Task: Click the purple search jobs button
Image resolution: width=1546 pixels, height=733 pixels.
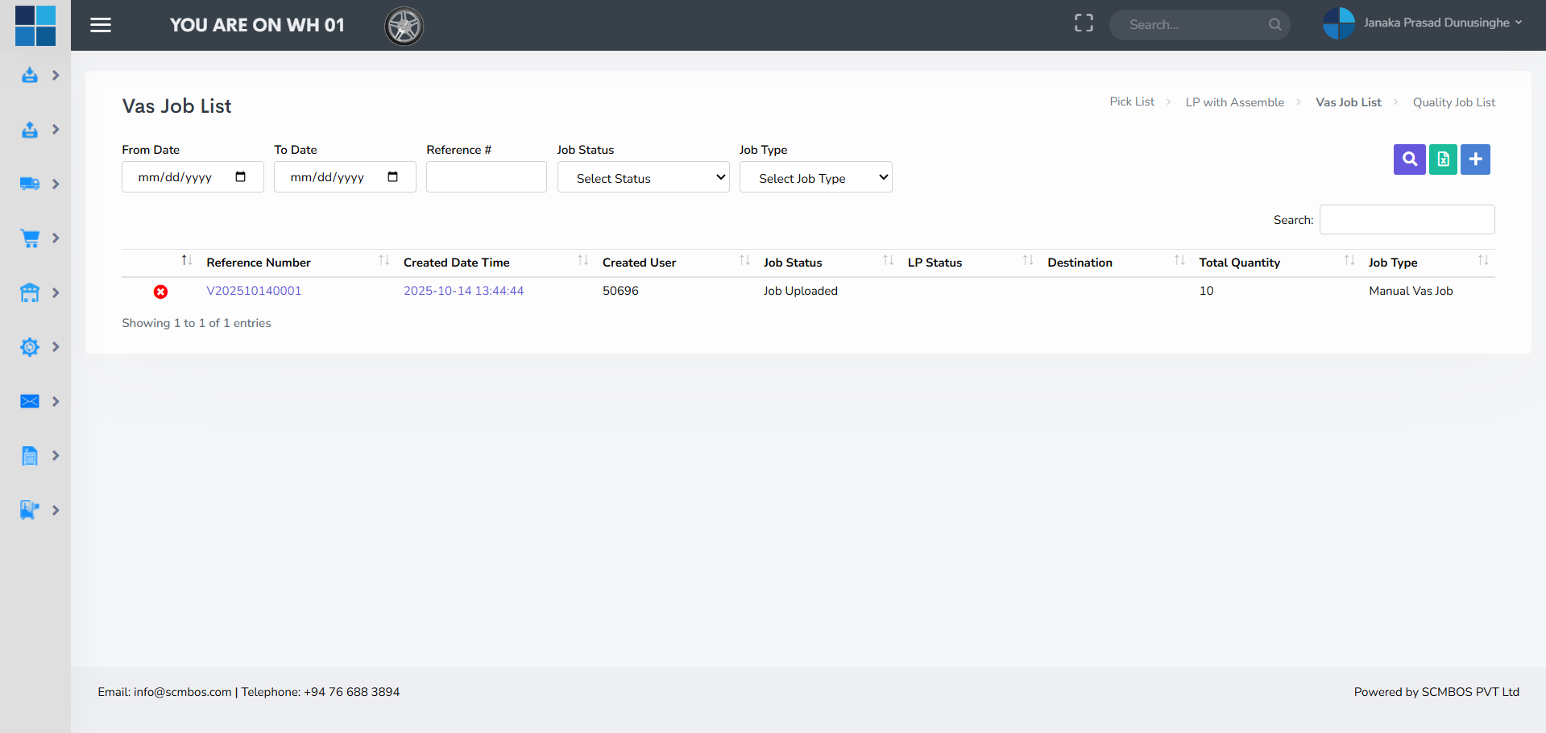Action: coord(1410,159)
